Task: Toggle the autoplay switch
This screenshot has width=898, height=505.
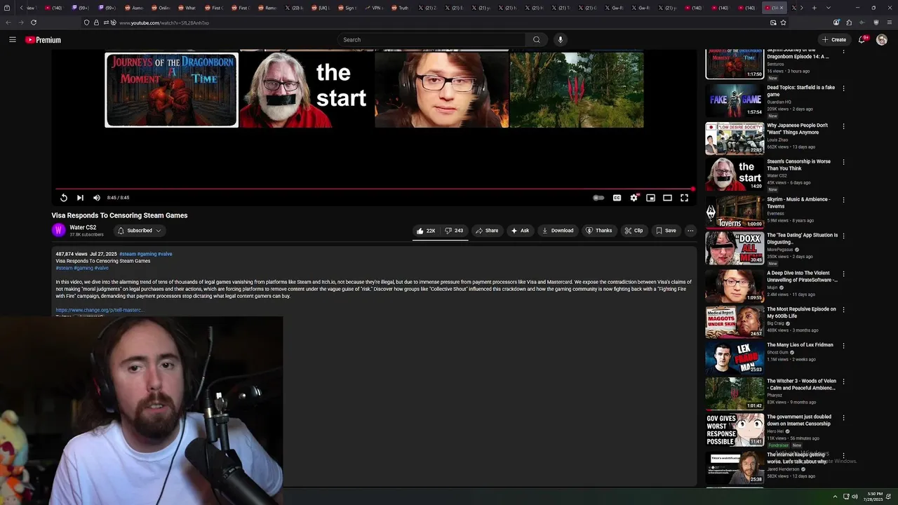Action: point(598,198)
